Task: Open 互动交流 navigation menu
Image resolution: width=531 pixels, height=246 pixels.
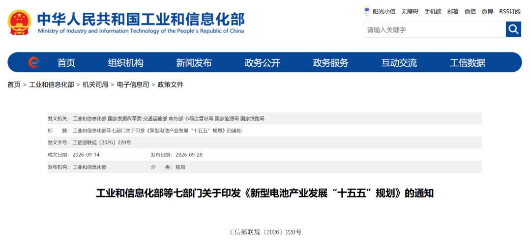Action: tap(399, 62)
